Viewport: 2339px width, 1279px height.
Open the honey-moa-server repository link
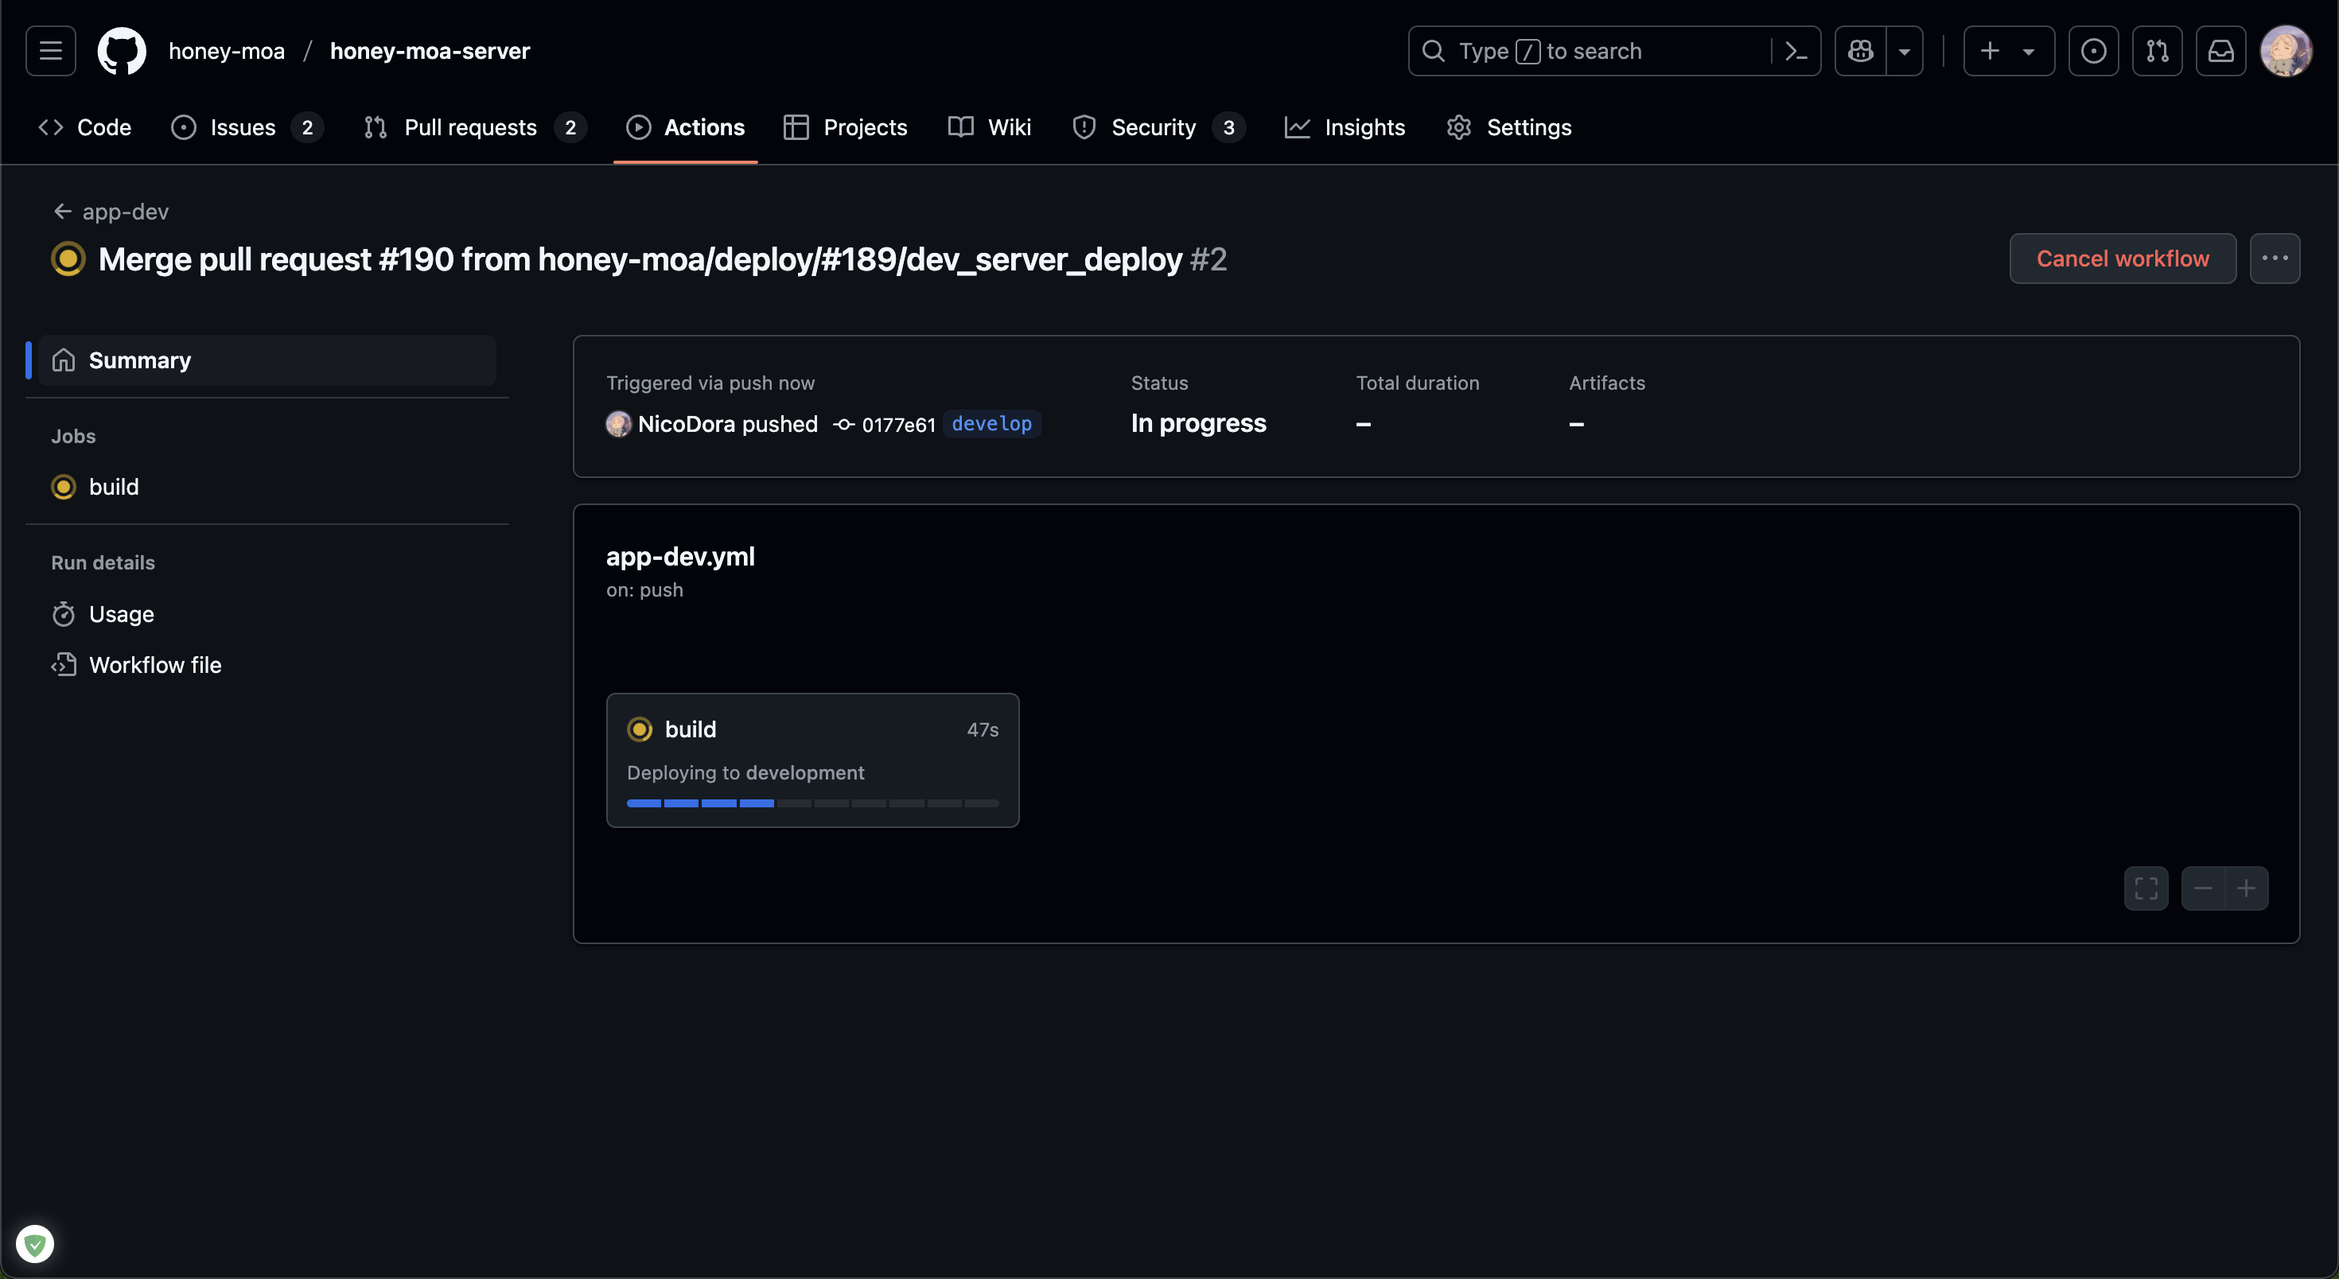(x=430, y=51)
